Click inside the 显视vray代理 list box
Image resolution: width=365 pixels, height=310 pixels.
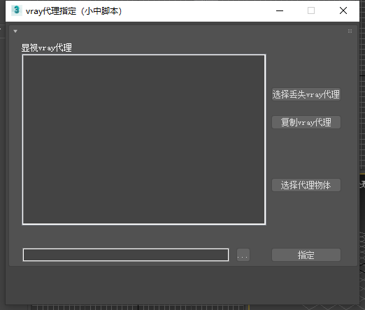tap(144, 140)
